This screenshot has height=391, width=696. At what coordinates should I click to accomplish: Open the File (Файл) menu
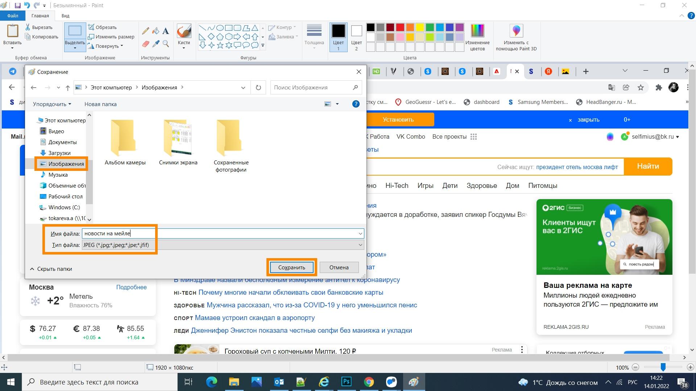13,16
